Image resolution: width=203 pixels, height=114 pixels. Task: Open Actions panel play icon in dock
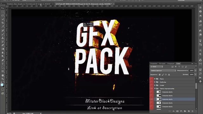(200, 78)
